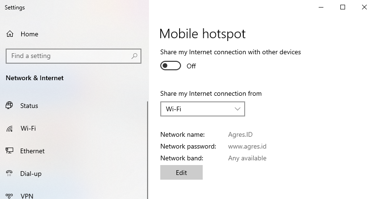Screen dimensions: 371x199
Task: Click the dropdown chevron arrow beside Wi-Fi
Action: coord(237,109)
